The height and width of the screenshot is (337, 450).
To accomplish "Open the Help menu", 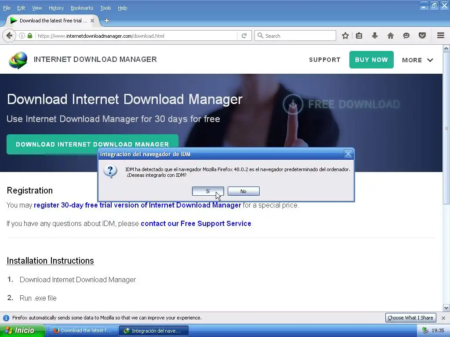I will pos(123,8).
